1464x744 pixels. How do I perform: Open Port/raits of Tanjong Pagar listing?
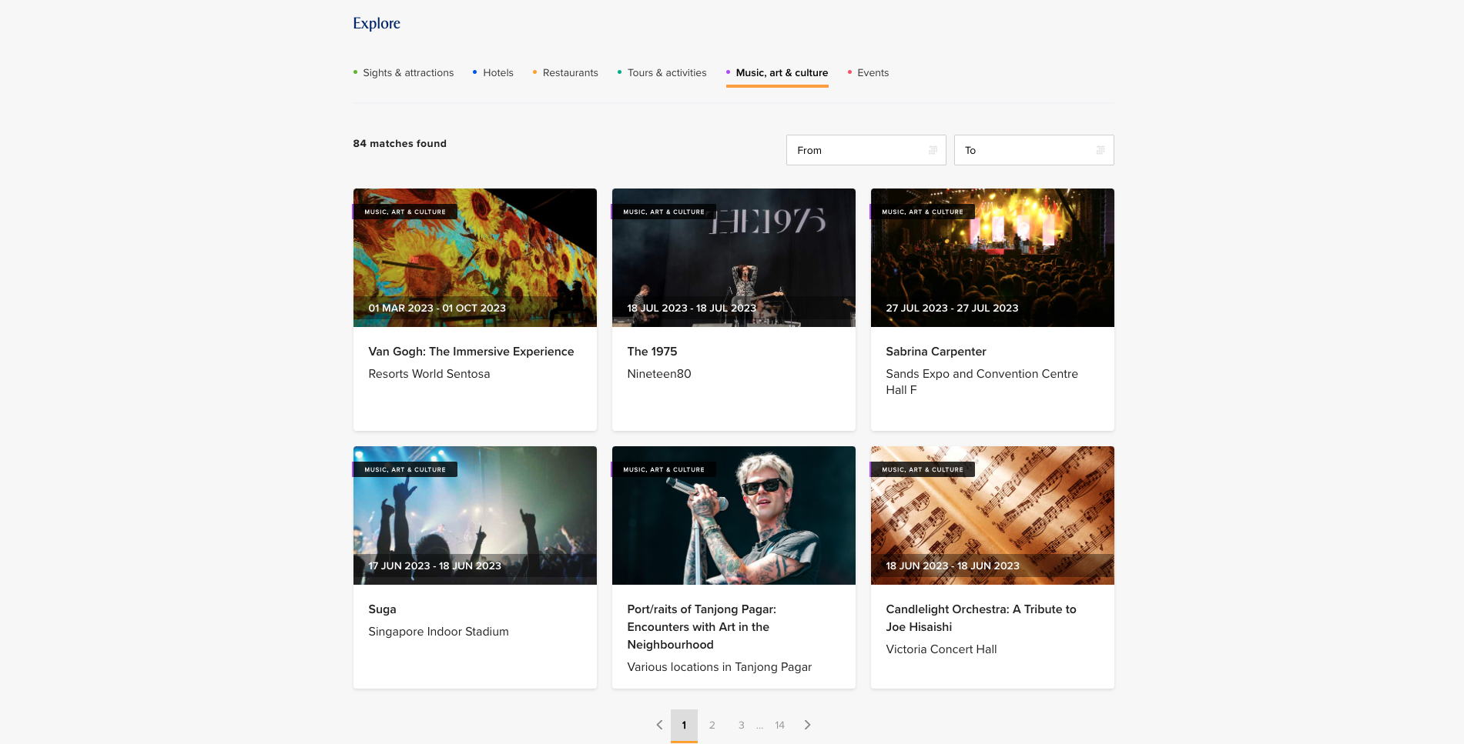(x=701, y=626)
